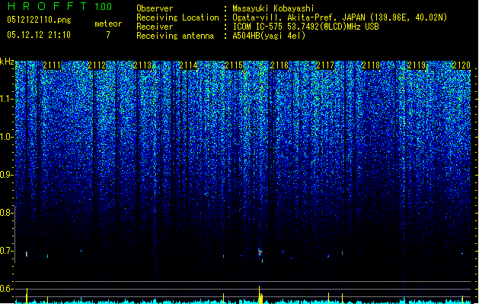Click the HROFFT 1.0.0 title text
Viewport: 479px width, 304px height.
[59, 6]
